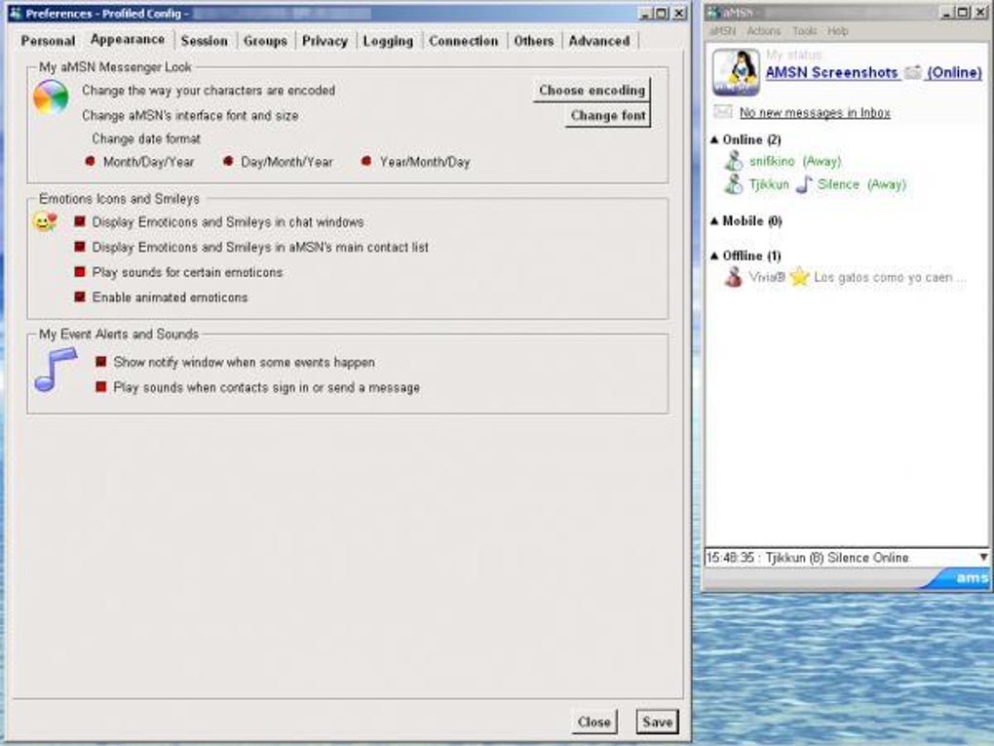Click the buddy icon beside Tjikkun
This screenshot has height=746, width=994.
click(x=734, y=184)
